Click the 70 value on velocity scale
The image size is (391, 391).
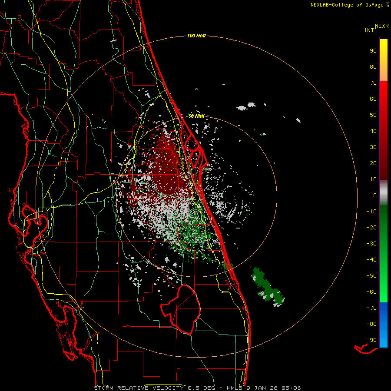(373, 83)
